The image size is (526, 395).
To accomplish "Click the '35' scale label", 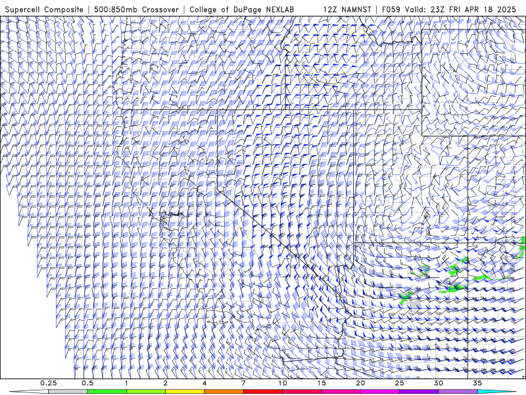I will click(477, 383).
